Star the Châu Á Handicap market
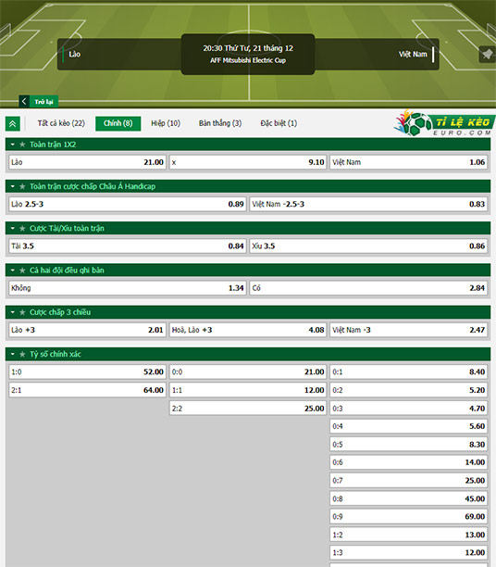Image resolution: width=496 pixels, height=567 pixels. point(22,186)
